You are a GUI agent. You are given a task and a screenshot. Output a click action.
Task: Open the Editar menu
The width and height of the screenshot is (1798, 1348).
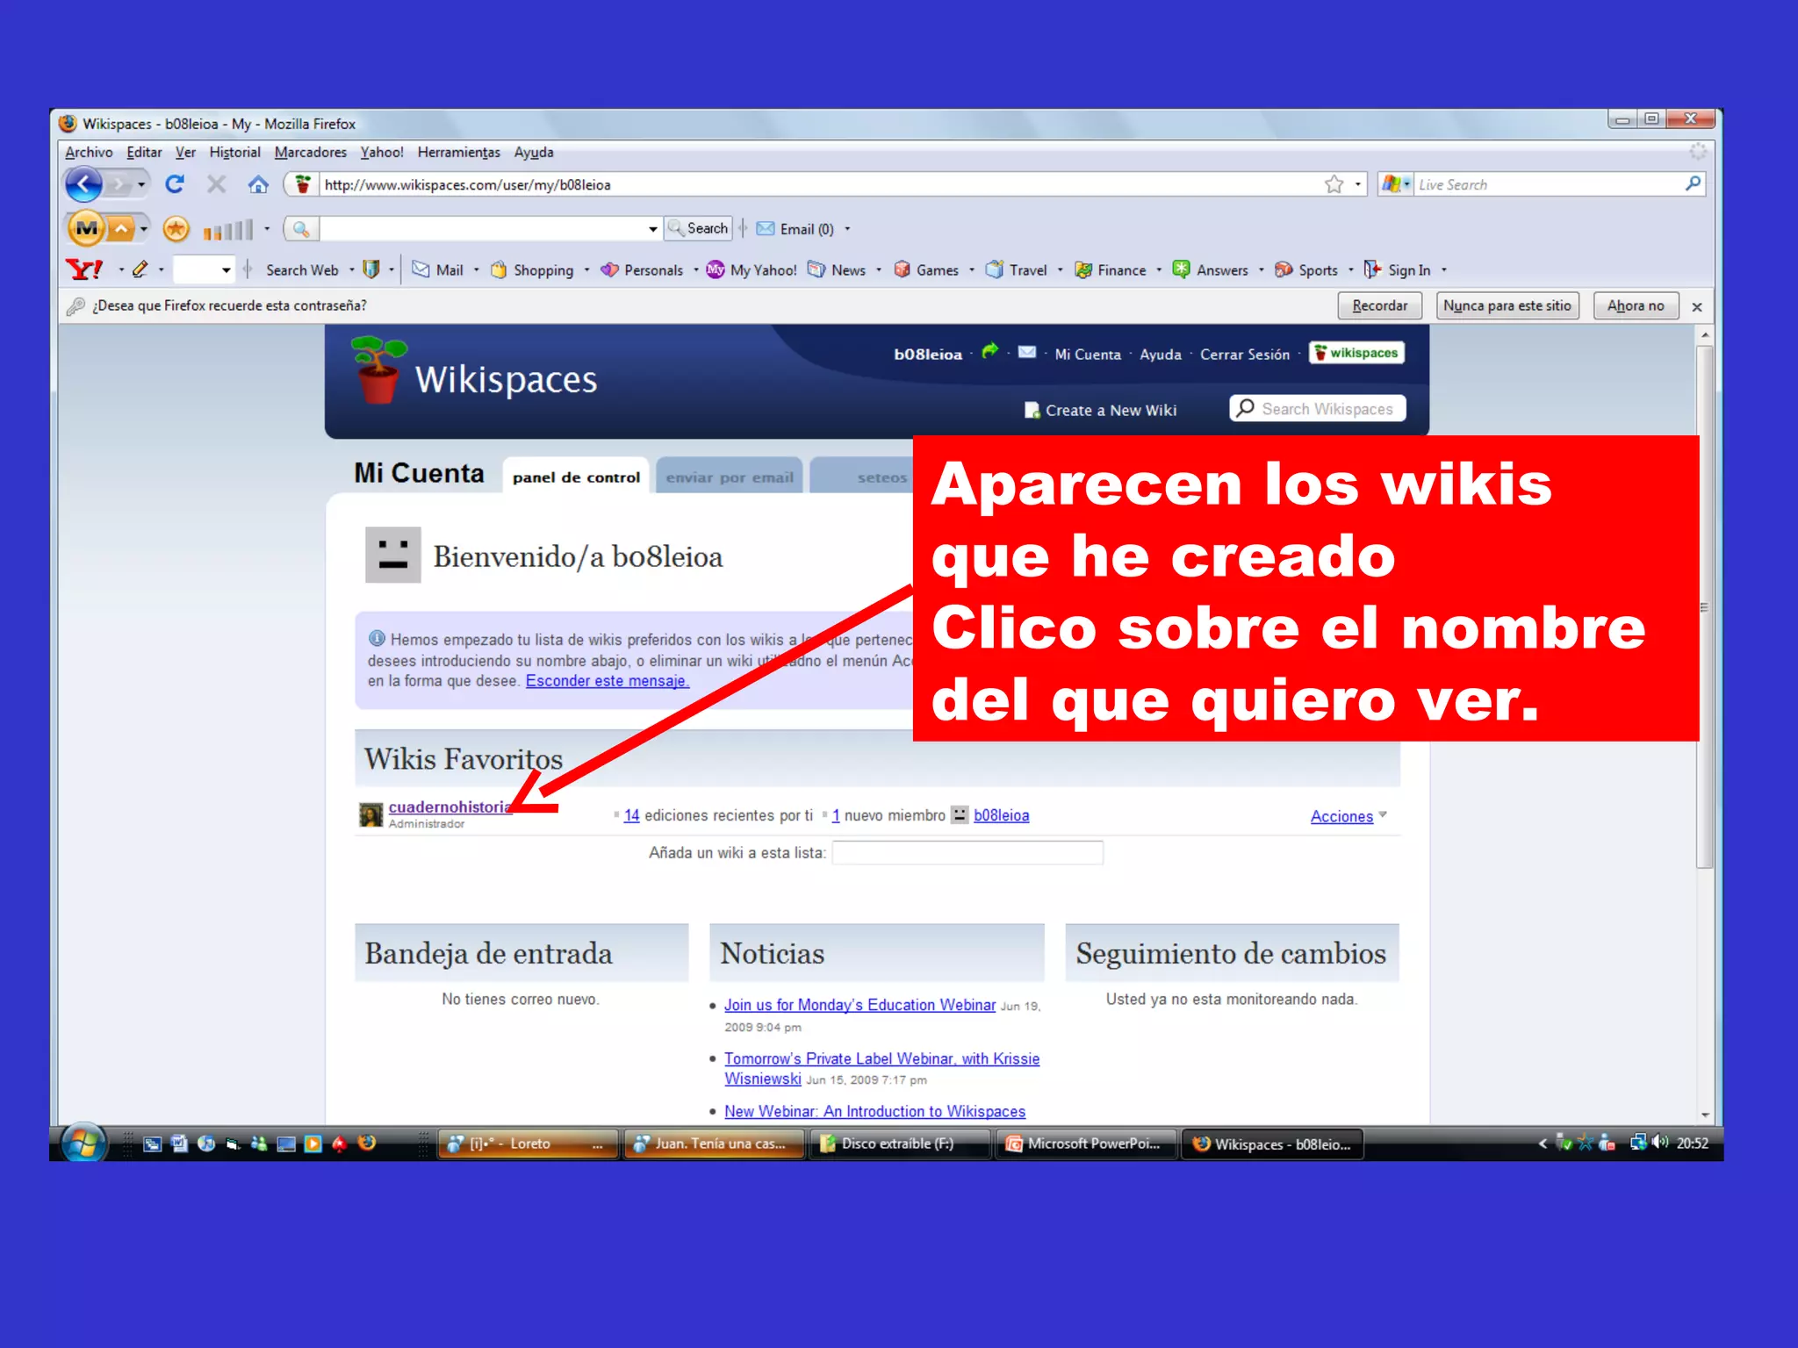coord(144,152)
